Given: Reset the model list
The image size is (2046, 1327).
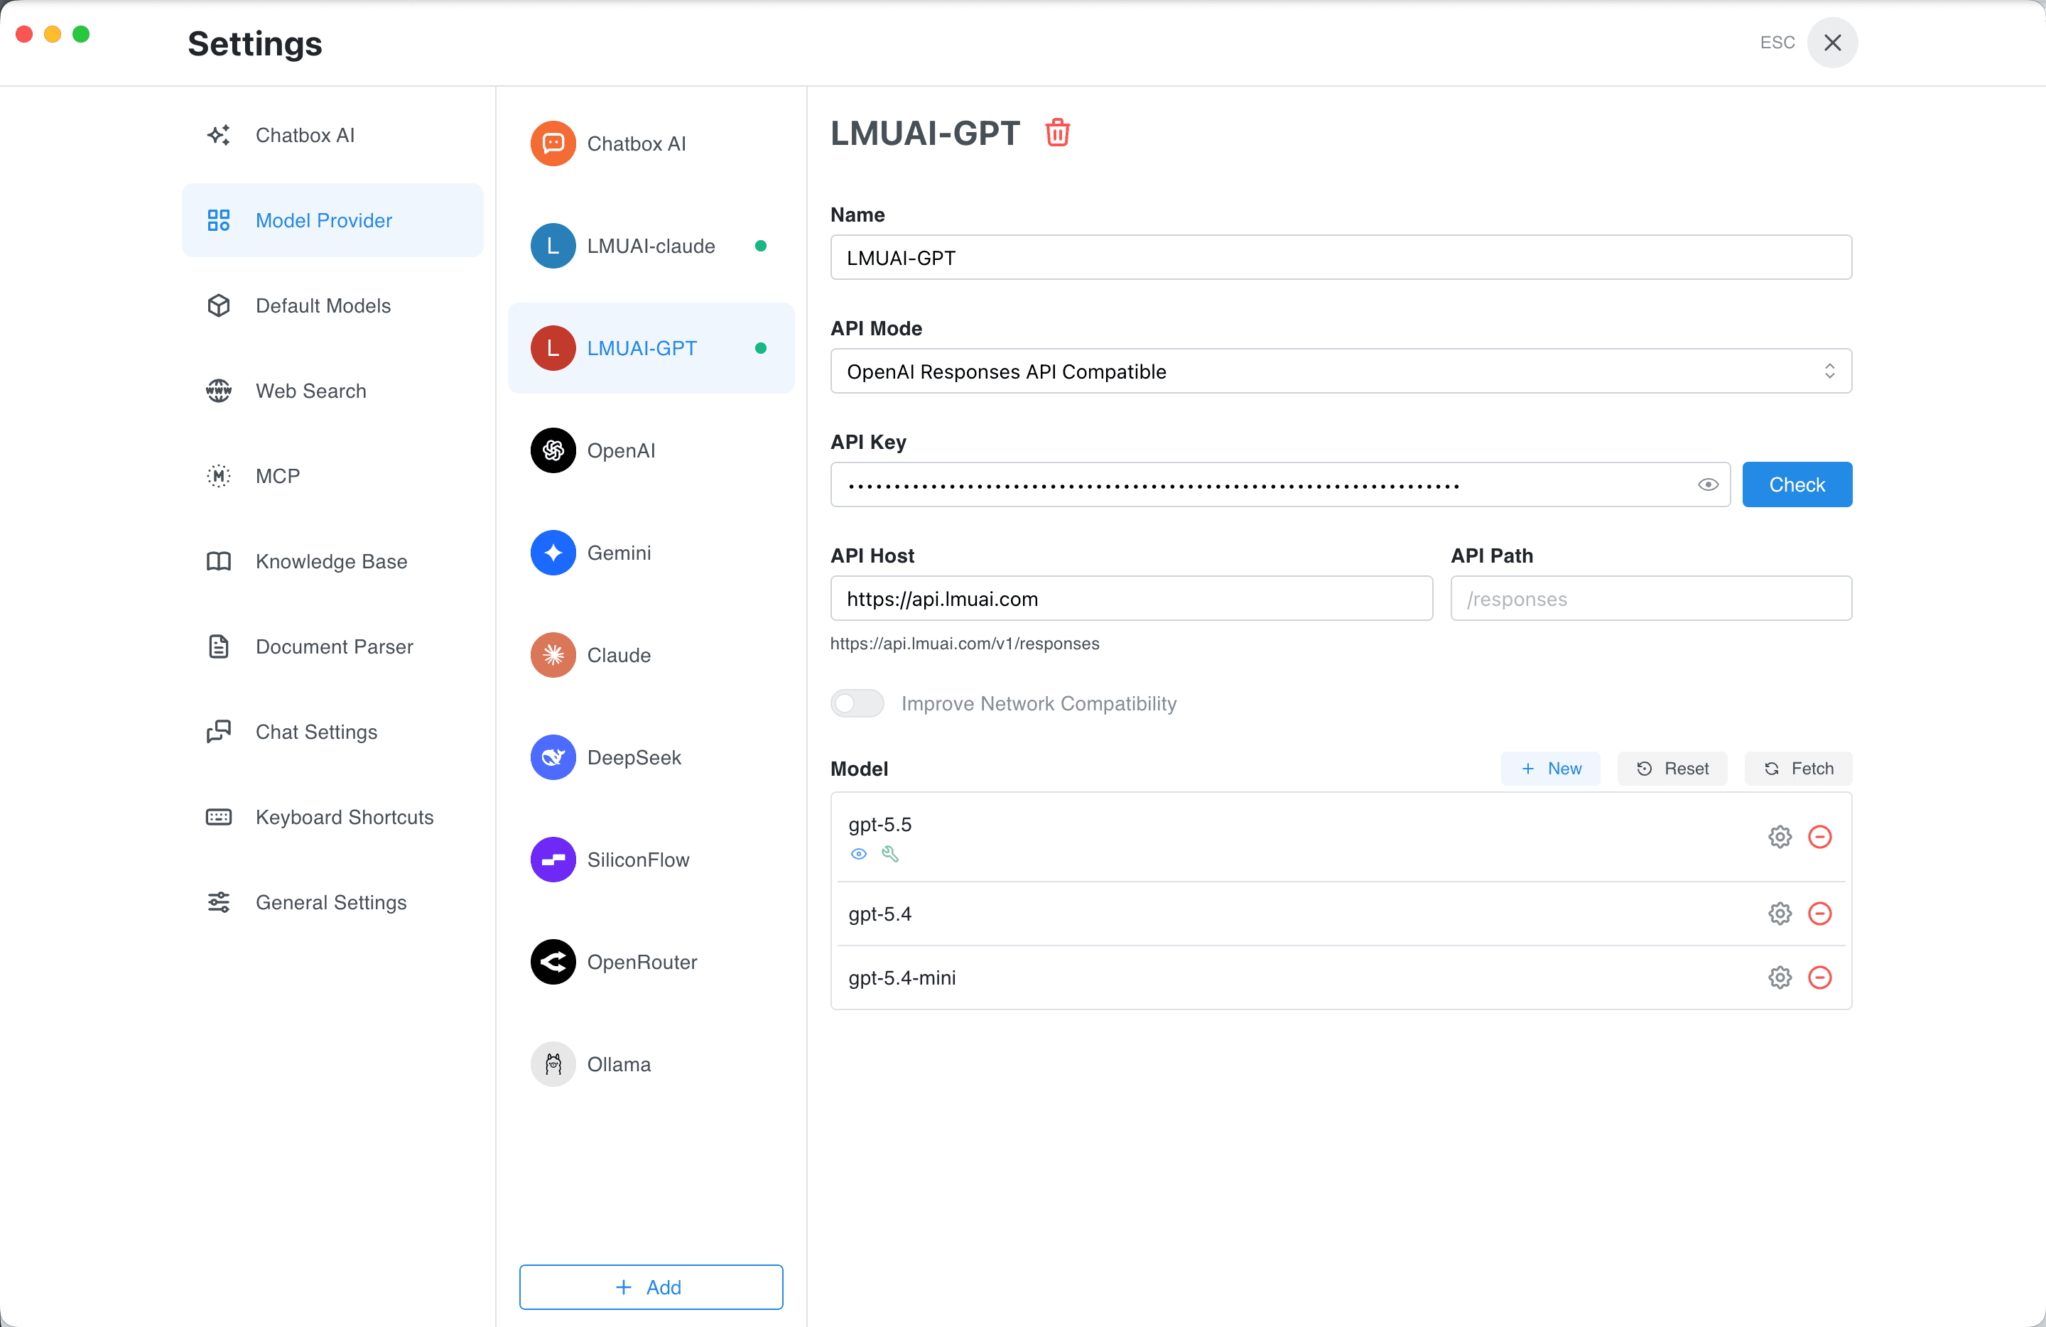Looking at the screenshot, I should [x=1671, y=769].
